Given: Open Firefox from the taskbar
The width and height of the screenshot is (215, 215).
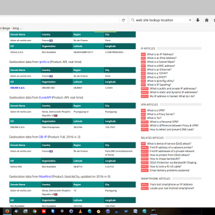Looking at the screenshot, I should pos(7,211).
